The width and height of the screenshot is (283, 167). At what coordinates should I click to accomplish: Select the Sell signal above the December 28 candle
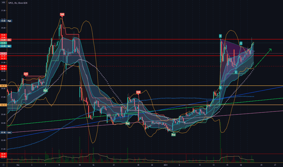tap(138, 92)
